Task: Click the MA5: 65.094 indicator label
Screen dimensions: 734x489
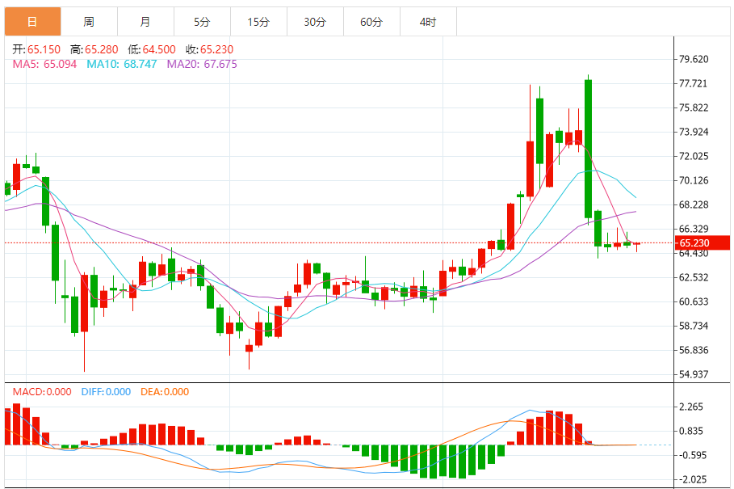Action: click(x=44, y=64)
